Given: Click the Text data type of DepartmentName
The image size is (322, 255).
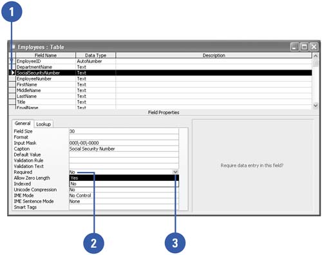Looking at the screenshot, I should click(95, 67).
